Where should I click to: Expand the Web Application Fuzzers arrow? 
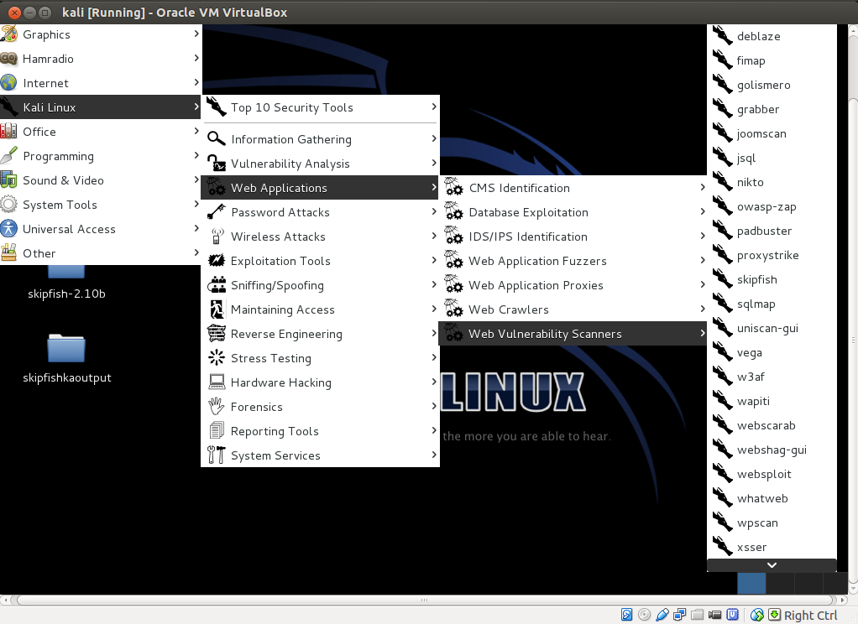(703, 260)
